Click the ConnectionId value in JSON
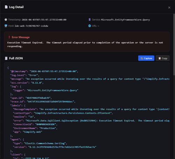Screen dimensions: 175x159 45,124
